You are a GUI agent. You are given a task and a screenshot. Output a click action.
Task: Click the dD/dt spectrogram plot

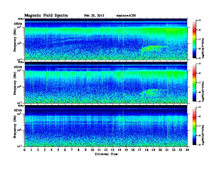coord(106,83)
